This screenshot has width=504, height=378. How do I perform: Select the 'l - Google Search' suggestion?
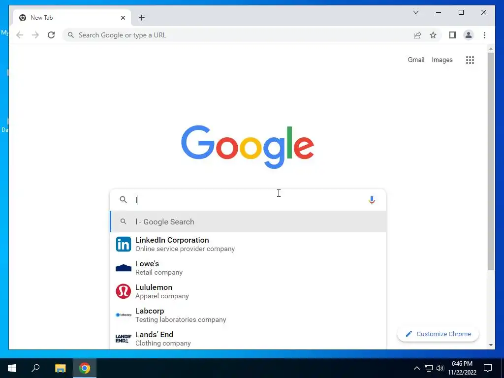point(248,221)
